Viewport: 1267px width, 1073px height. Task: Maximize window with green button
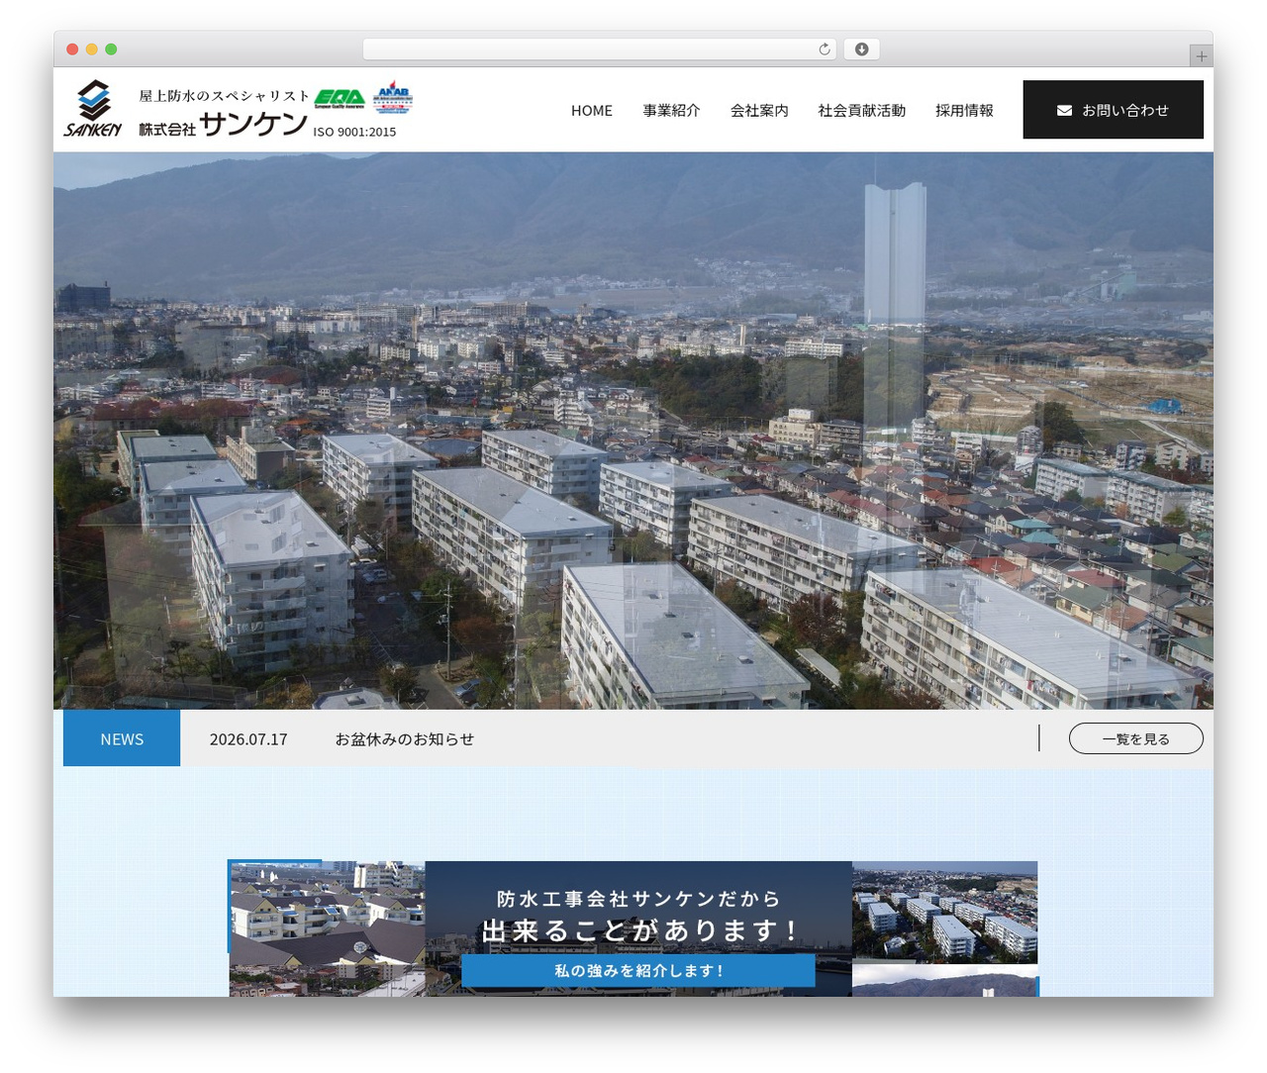[x=111, y=49]
